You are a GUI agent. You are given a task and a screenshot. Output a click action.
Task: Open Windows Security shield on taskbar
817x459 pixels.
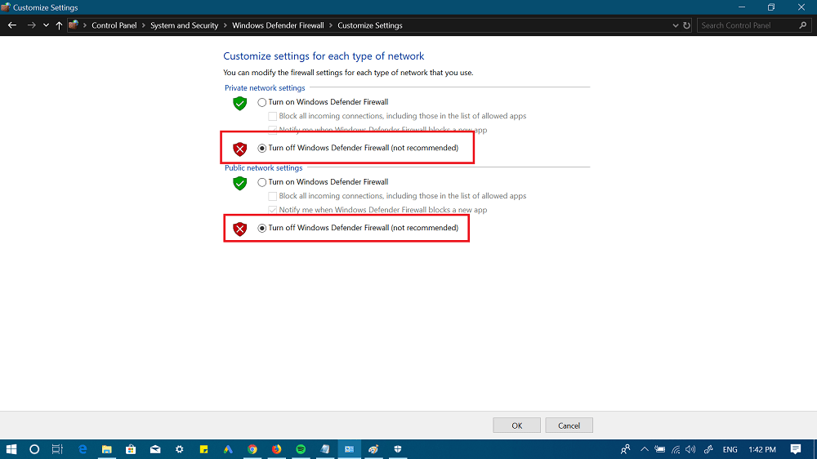coord(398,449)
